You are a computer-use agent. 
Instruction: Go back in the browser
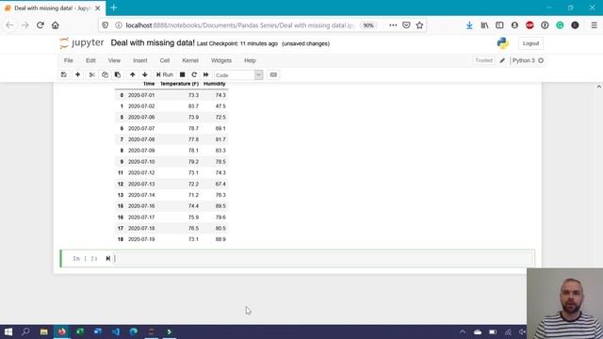tap(9, 25)
